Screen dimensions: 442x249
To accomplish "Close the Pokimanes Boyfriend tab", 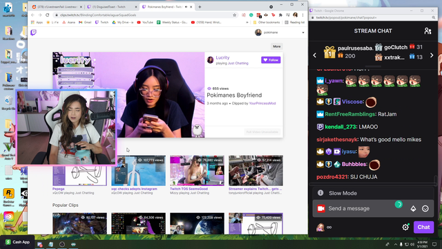I will (x=191, y=7).
